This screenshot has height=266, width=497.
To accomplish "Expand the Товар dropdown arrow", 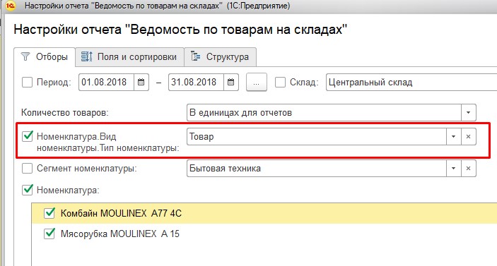I will coord(454,137).
